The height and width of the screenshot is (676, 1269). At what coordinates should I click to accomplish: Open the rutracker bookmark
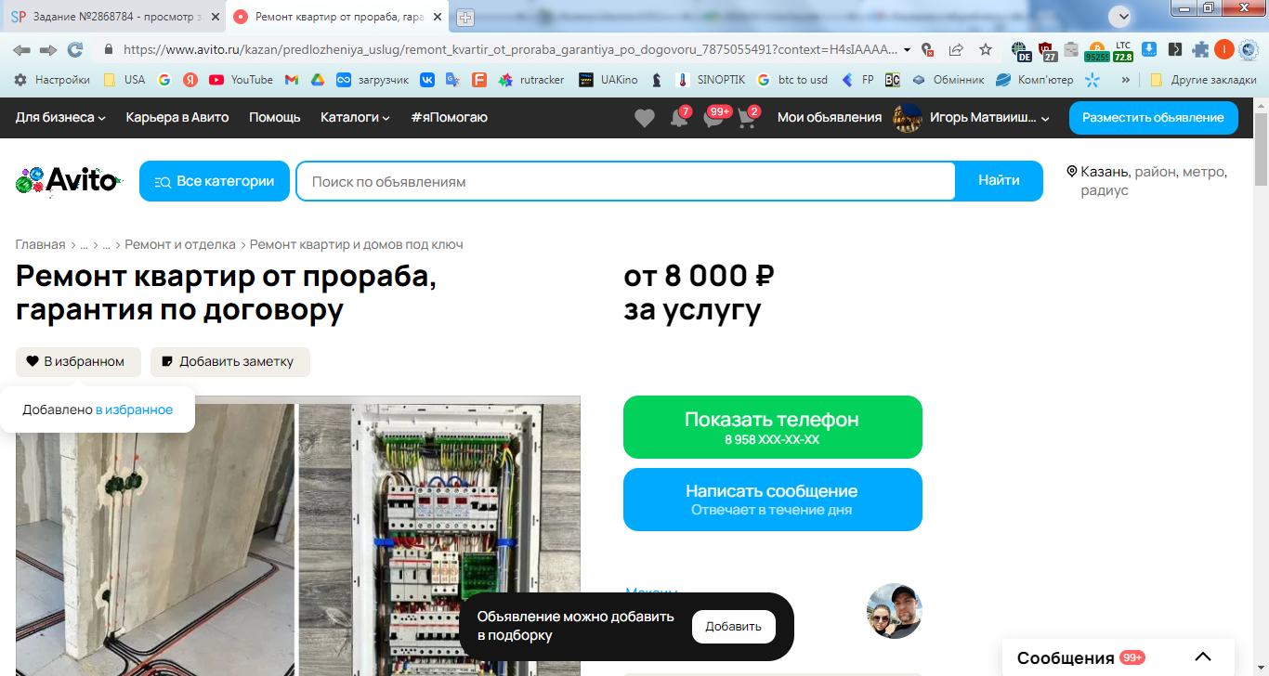[531, 80]
